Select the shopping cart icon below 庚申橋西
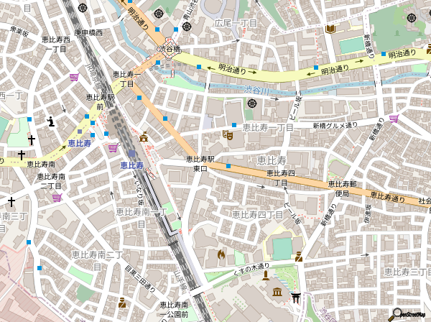 [74, 77]
